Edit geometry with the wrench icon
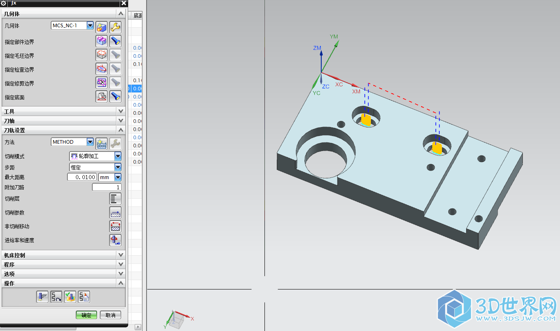The height and width of the screenshot is (331, 560). click(x=116, y=27)
